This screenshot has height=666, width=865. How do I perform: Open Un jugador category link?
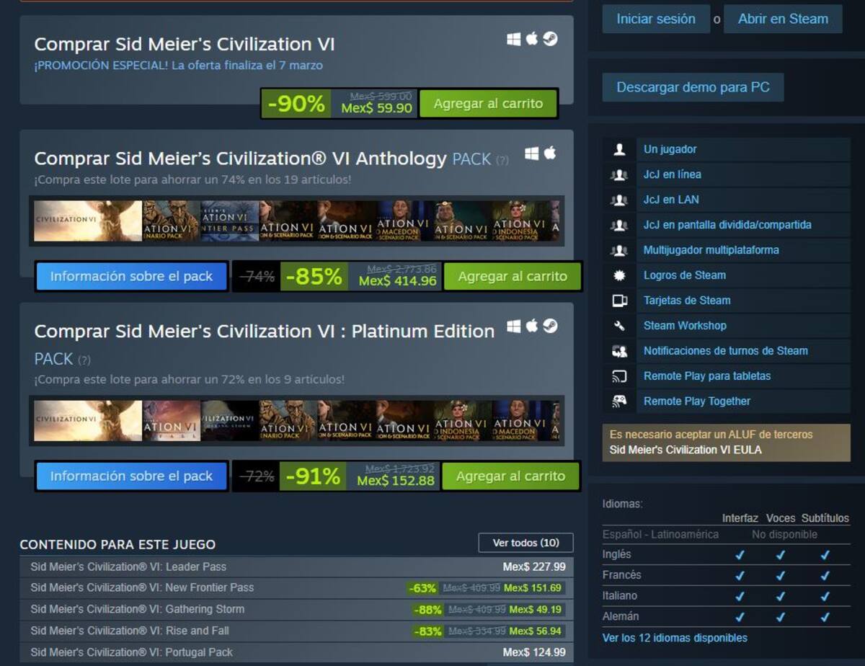670,149
